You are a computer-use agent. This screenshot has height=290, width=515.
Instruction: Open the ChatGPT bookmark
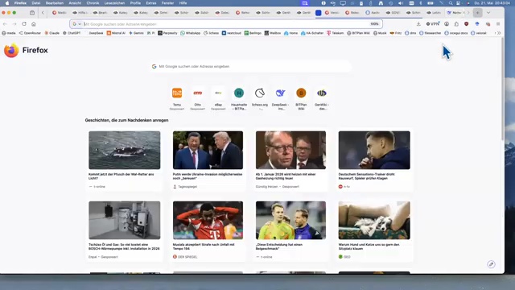coord(72,33)
